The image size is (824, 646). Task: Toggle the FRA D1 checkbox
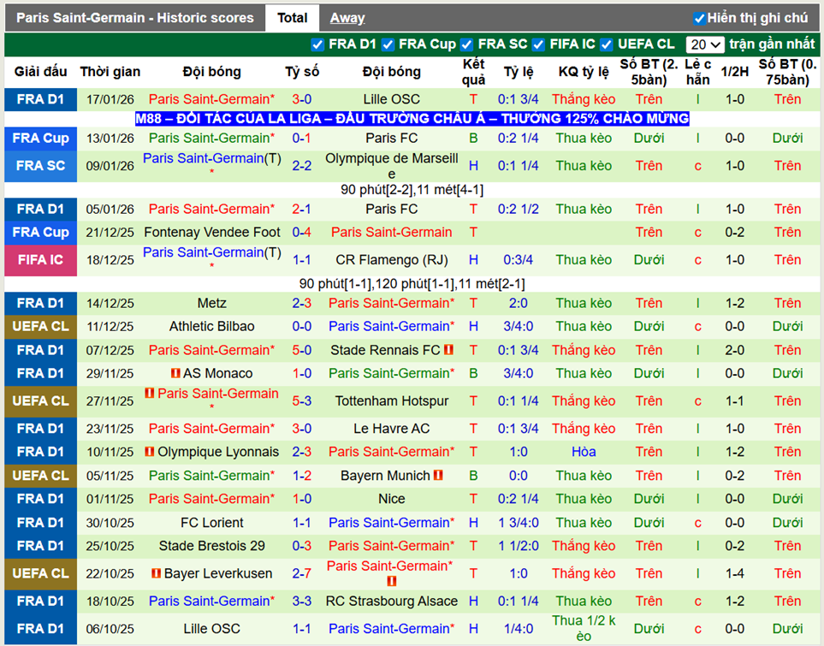coord(317,44)
